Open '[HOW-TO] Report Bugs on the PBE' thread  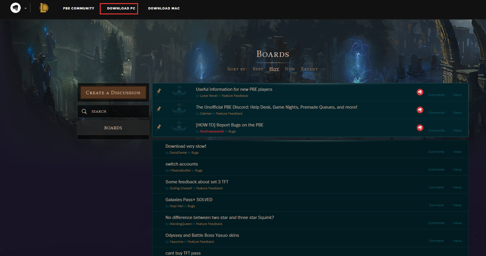(x=230, y=125)
